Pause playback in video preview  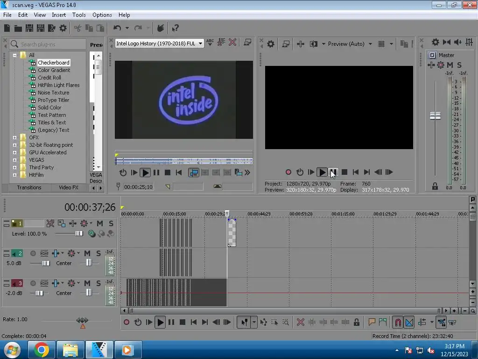tap(333, 172)
